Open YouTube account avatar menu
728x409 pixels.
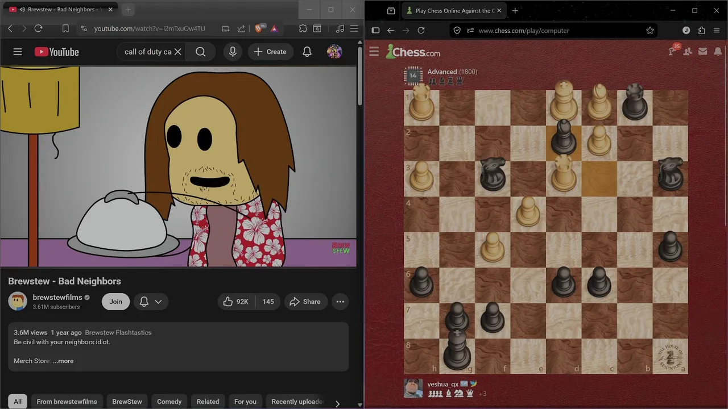(x=334, y=52)
